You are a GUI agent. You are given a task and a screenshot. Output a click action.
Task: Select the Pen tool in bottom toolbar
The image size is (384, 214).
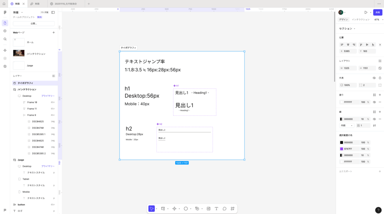[x=197, y=209]
